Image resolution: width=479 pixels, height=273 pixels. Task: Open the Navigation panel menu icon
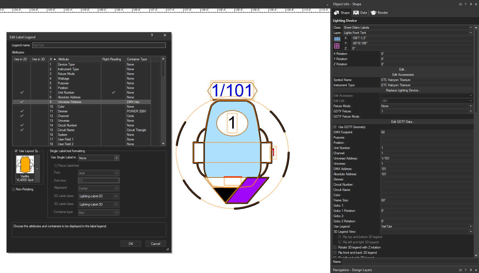click(x=460, y=270)
